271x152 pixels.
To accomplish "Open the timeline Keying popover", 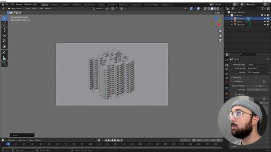I will click(x=23, y=140).
